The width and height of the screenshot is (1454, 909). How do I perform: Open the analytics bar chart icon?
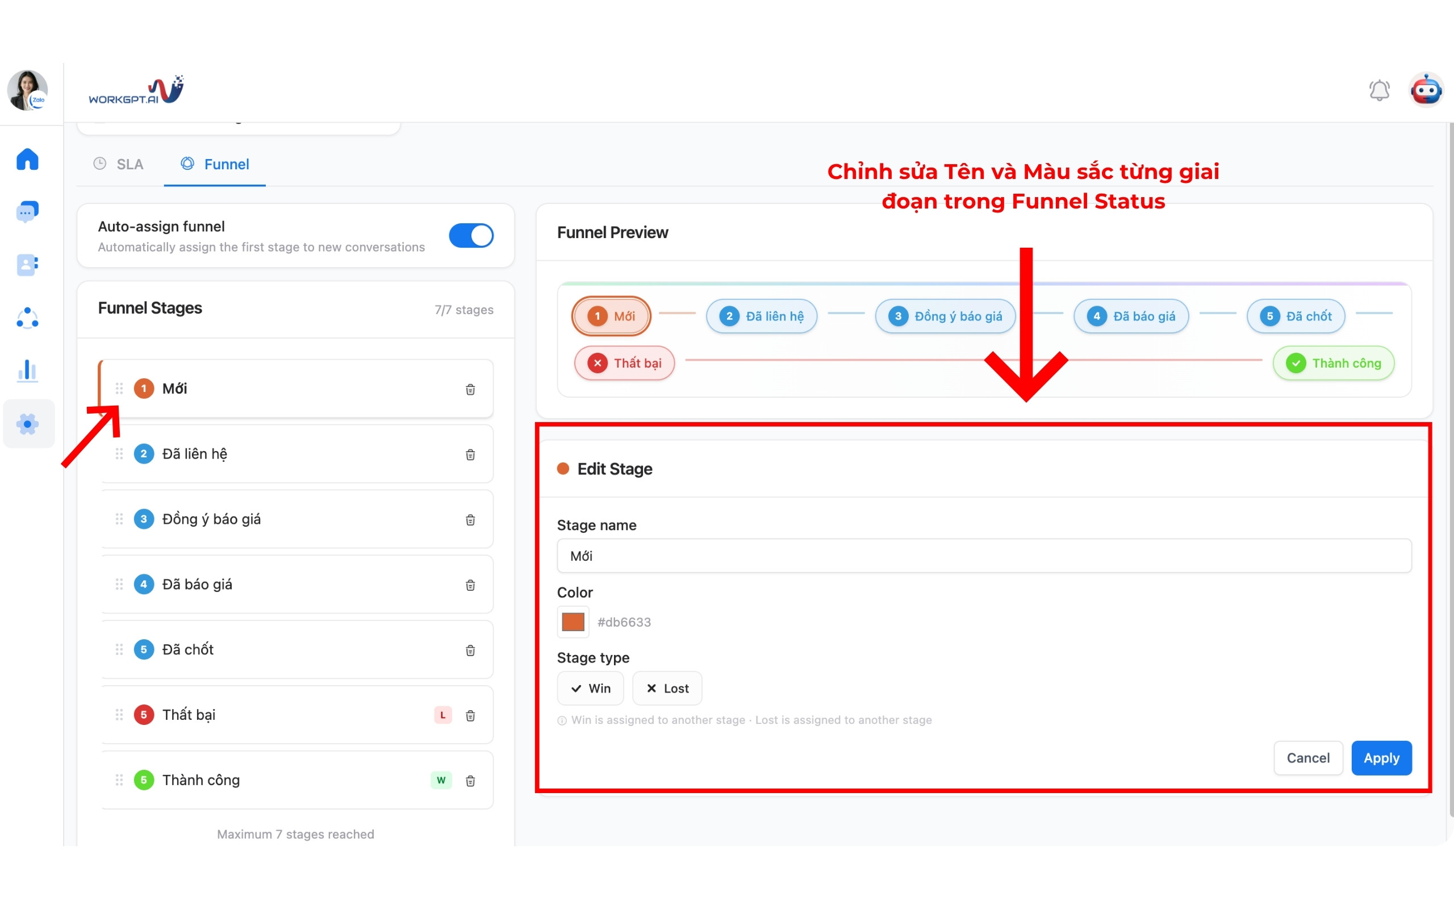click(28, 370)
